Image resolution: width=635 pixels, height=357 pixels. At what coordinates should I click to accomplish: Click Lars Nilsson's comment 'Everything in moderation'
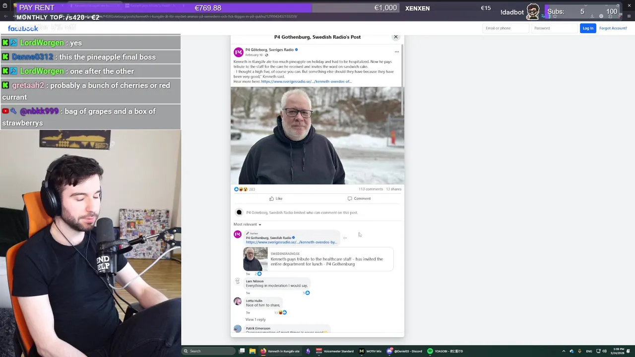(x=276, y=286)
